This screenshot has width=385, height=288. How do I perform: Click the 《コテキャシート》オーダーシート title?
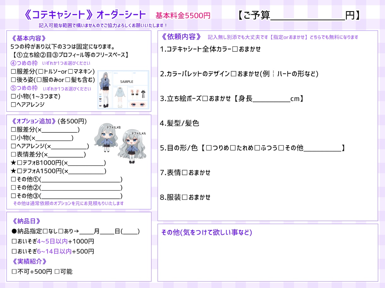85,15
